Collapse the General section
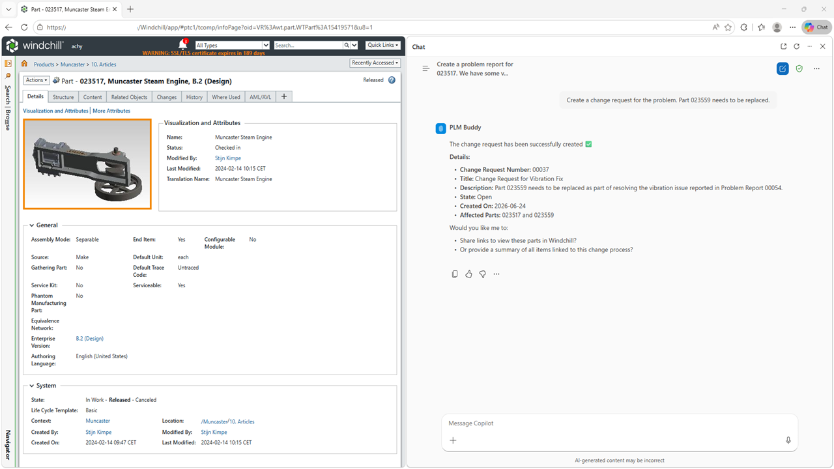Viewport: 834px width, 469px height. click(x=31, y=225)
